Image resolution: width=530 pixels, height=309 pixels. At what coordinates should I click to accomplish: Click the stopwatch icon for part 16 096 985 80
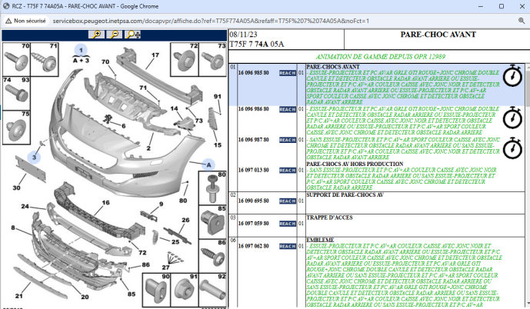(x=512, y=75)
